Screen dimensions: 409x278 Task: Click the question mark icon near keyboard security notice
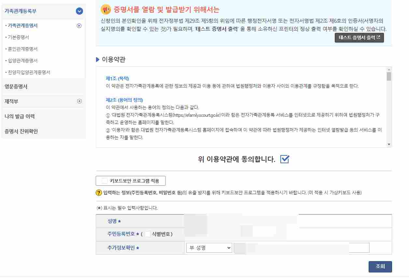pos(98,192)
